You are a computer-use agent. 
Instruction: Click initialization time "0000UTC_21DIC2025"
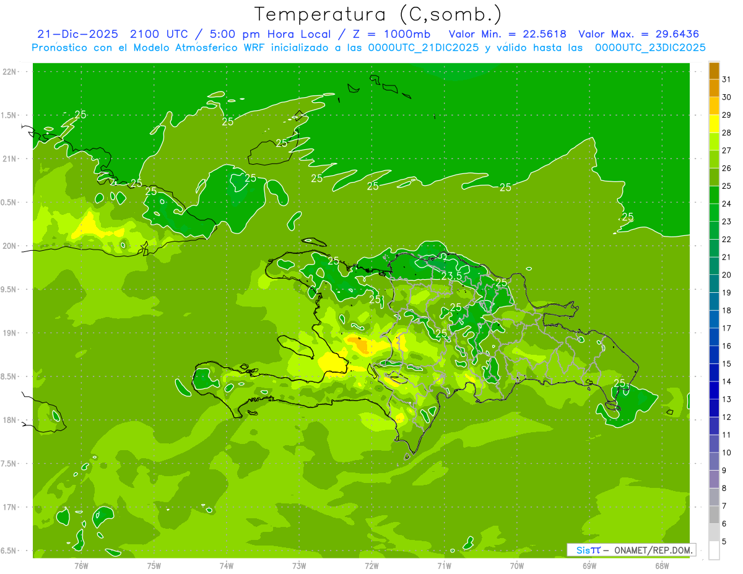click(424, 48)
